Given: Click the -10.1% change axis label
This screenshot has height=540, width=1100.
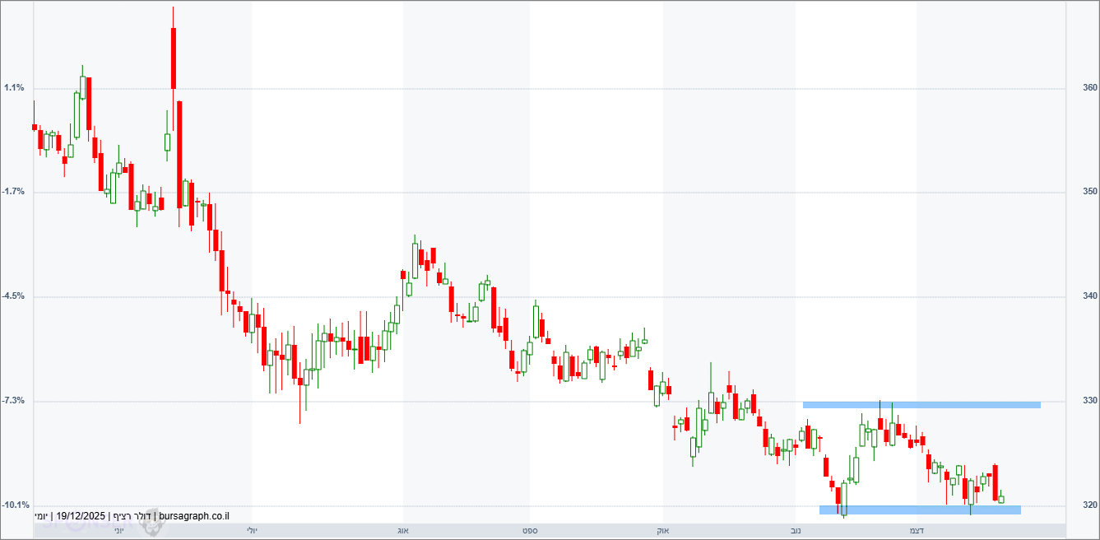Looking at the screenshot, I should tap(16, 505).
